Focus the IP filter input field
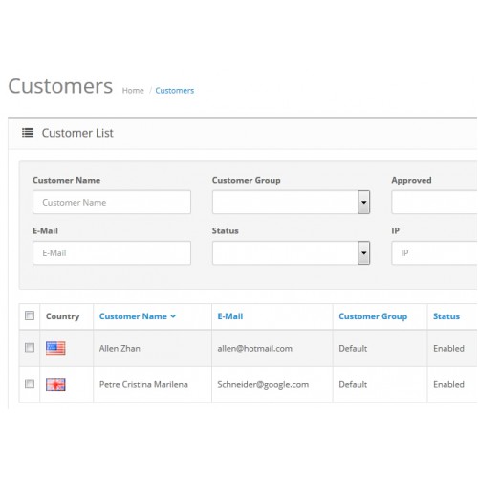This screenshot has width=478, height=478. coord(435,253)
